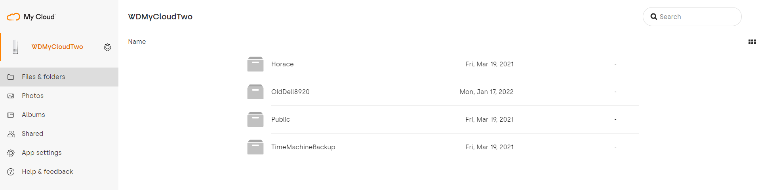Click the TimeMachineBackup folder icon

[255, 147]
